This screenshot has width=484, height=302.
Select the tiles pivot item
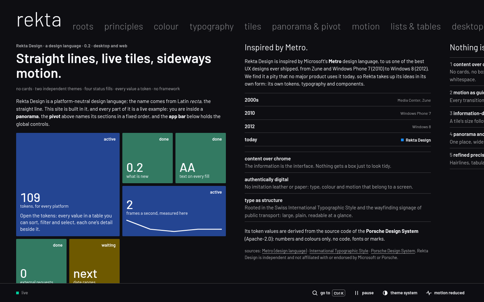253,26
